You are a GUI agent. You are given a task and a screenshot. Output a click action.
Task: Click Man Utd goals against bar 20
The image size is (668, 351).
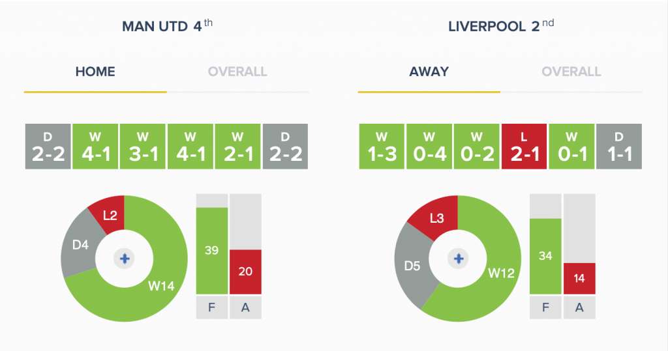click(x=245, y=272)
